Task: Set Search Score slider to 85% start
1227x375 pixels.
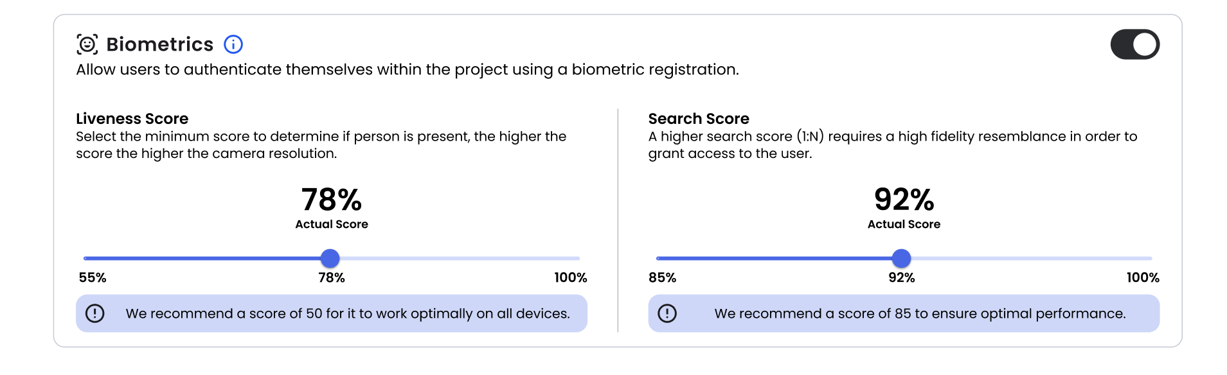Action: click(x=658, y=258)
